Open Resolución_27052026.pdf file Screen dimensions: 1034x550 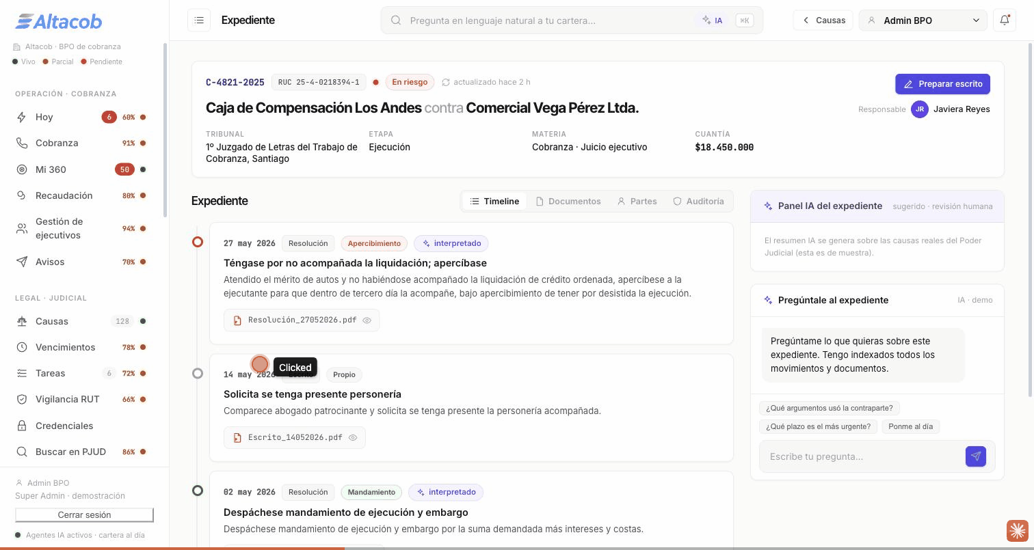302,320
